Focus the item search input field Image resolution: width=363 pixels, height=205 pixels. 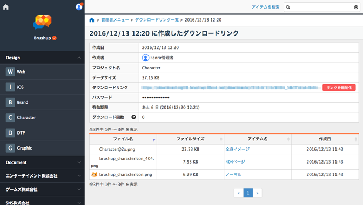(x=322, y=8)
